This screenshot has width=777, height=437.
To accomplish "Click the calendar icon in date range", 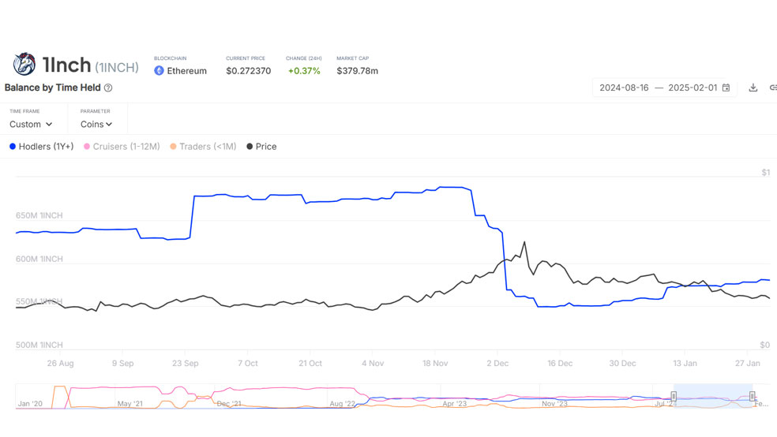I will (726, 88).
